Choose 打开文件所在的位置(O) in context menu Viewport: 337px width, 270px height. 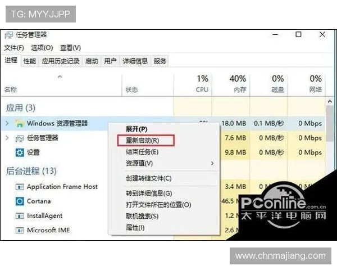pos(158,205)
